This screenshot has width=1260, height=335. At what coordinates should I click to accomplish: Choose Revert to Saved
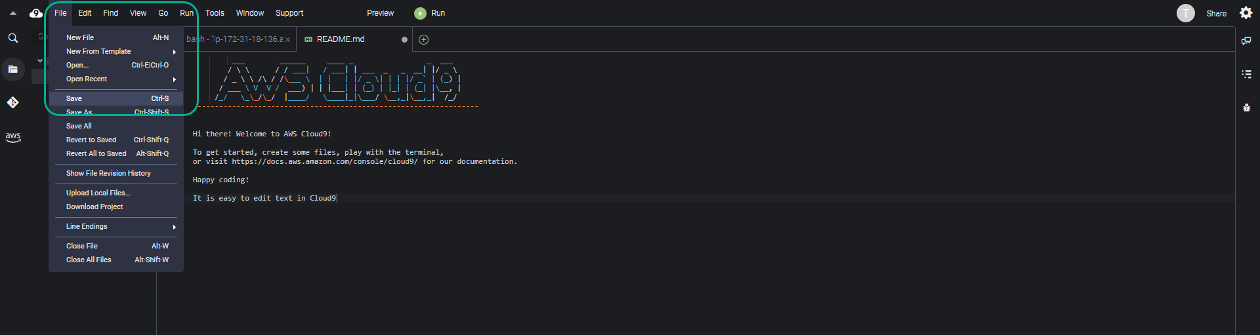[116, 140]
